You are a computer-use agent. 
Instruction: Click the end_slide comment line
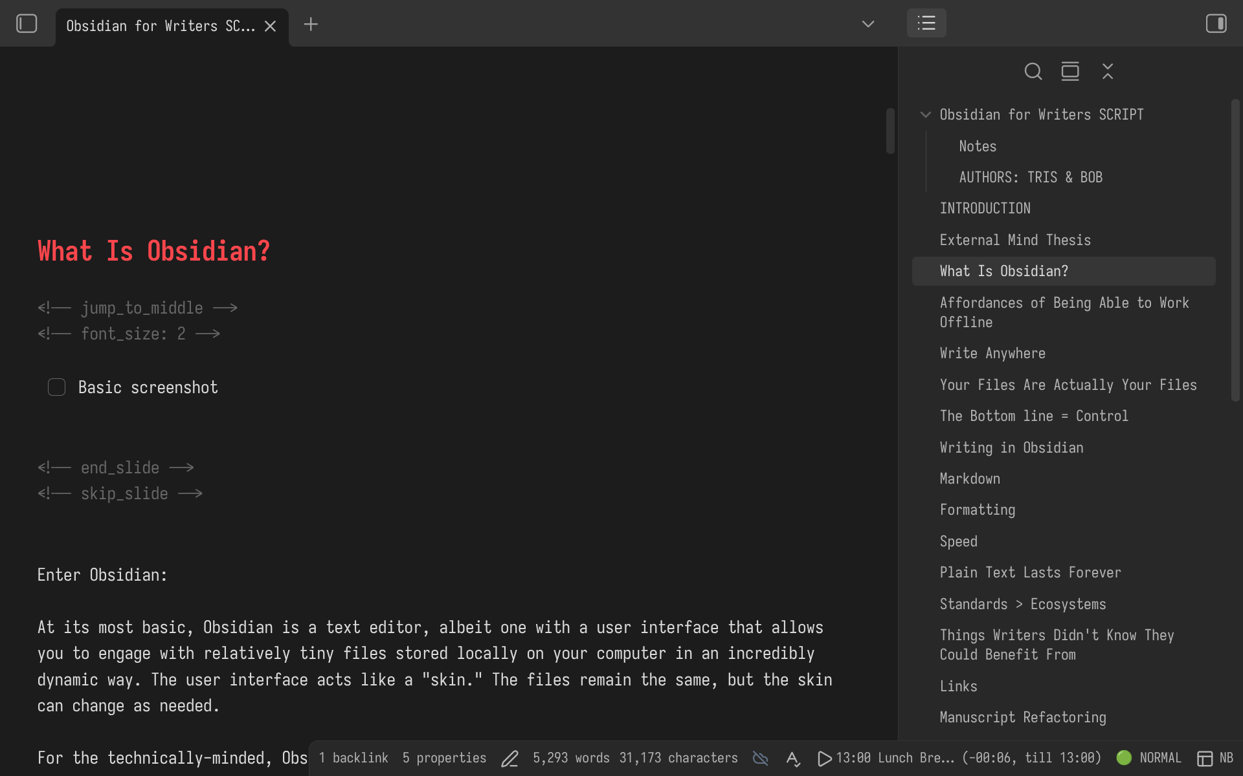coord(116,468)
